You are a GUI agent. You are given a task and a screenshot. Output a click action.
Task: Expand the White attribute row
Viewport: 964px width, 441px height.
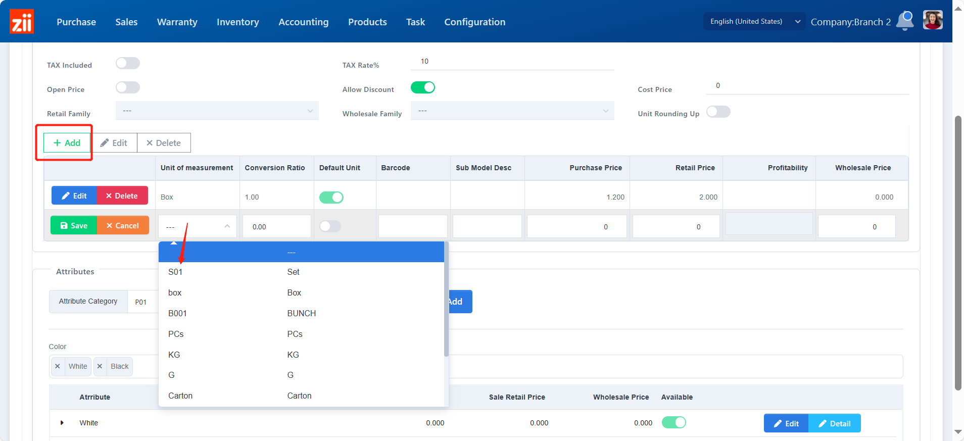point(62,423)
